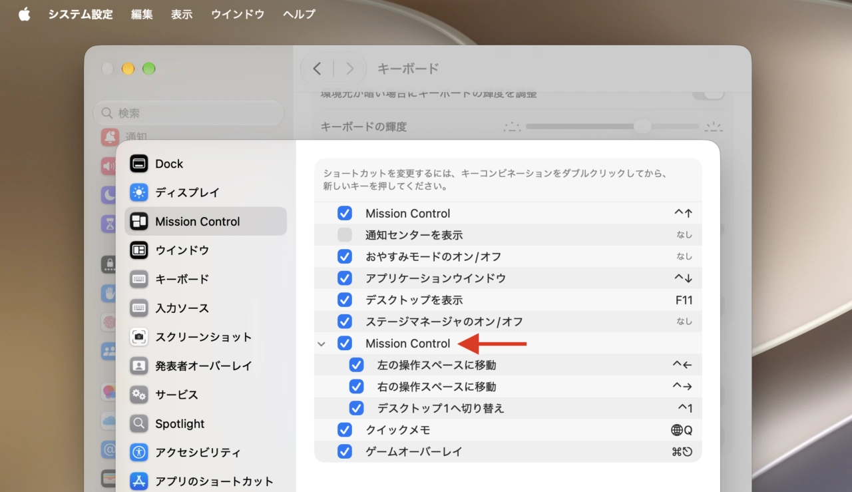Click the アクセシビリティ icon
Viewport: 852px width, 492px height.
138,452
